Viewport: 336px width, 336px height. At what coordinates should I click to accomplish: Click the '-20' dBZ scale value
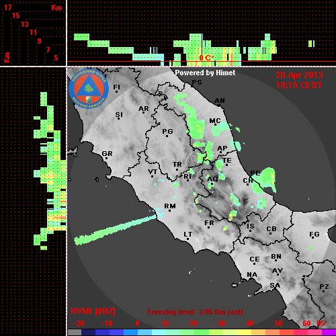point(79,323)
